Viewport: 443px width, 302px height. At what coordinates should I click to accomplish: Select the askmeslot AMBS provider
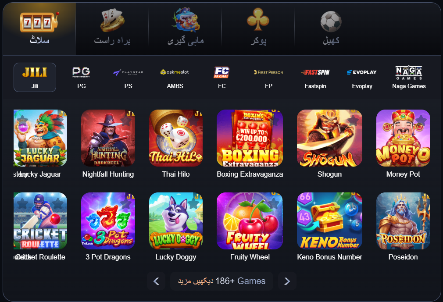tap(175, 77)
